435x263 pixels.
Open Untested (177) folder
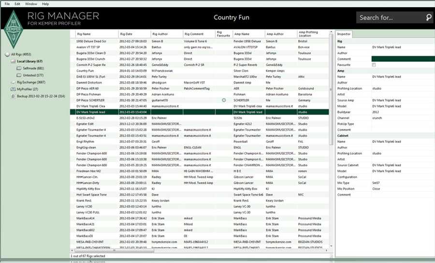click(x=33, y=75)
